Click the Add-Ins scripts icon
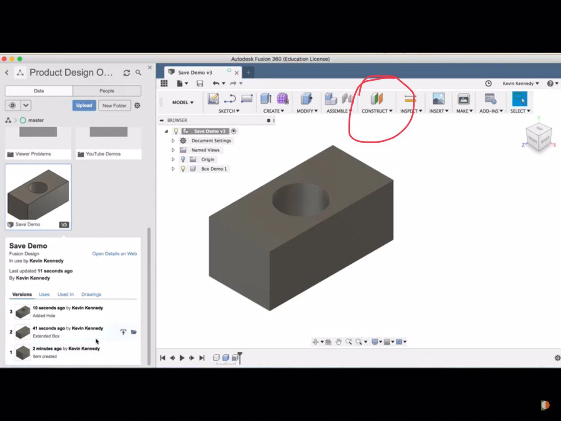The image size is (561, 421). click(490, 99)
